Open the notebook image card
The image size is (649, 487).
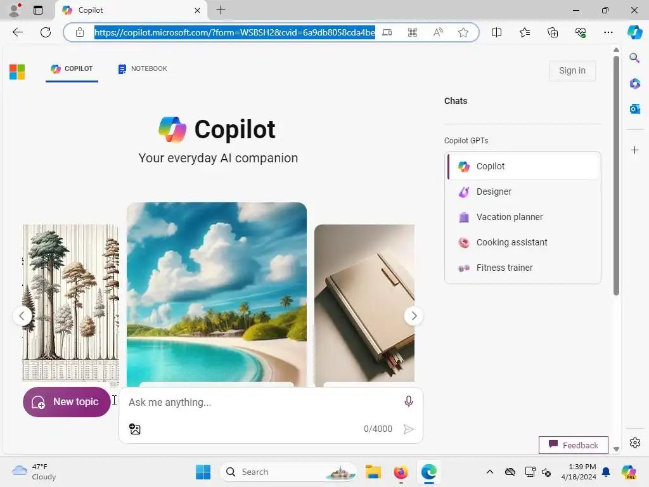coord(364,302)
